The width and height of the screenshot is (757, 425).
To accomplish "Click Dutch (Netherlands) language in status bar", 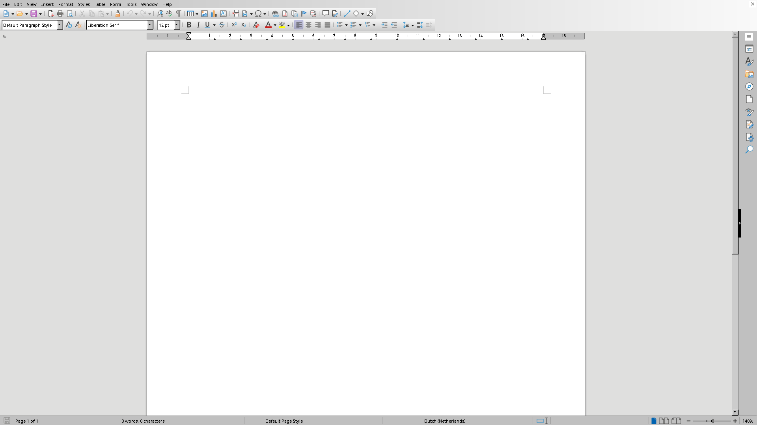I will click(445, 421).
